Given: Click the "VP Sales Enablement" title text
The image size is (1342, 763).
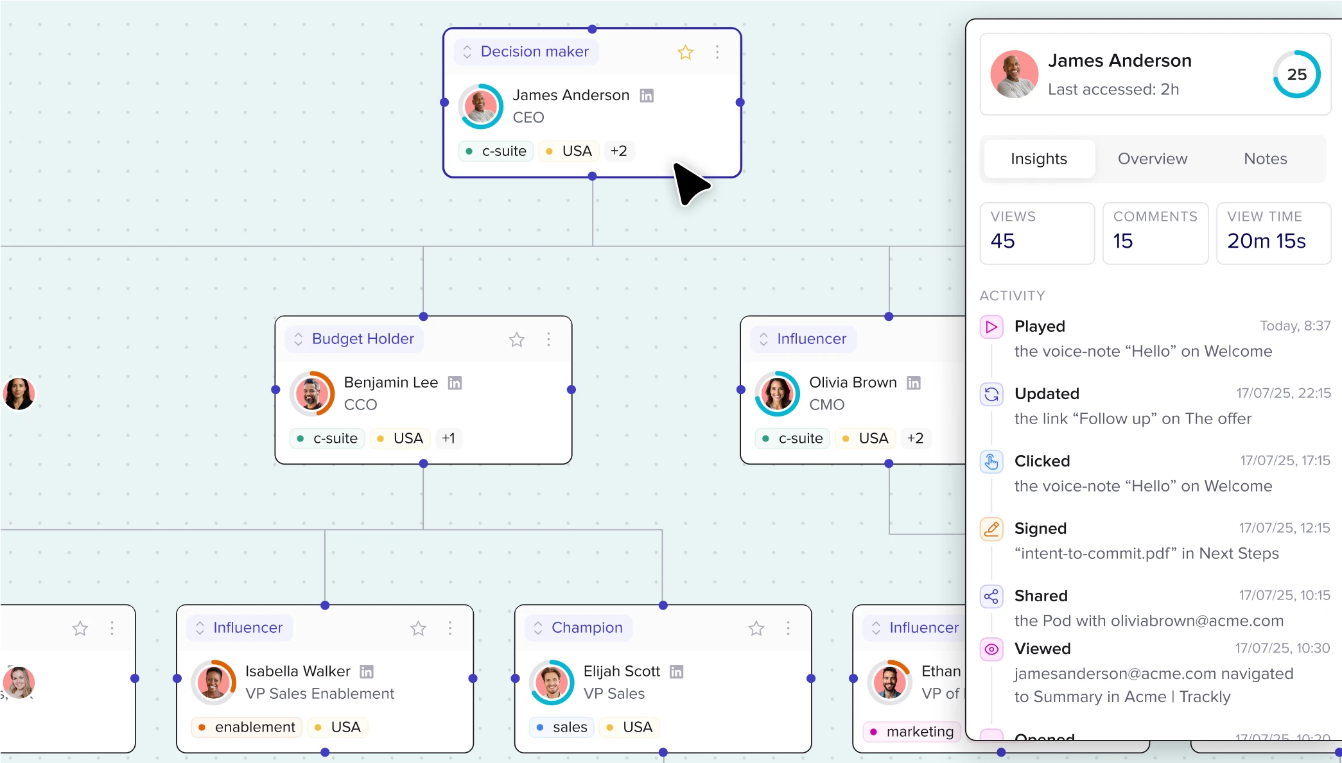Looking at the screenshot, I should [x=320, y=694].
